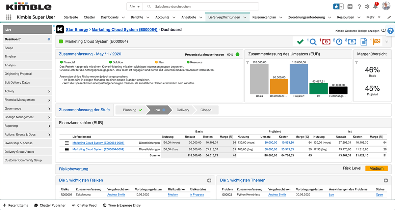The width and height of the screenshot is (395, 210).
Task: Add a new issue with plus icon
Action: click(386, 180)
